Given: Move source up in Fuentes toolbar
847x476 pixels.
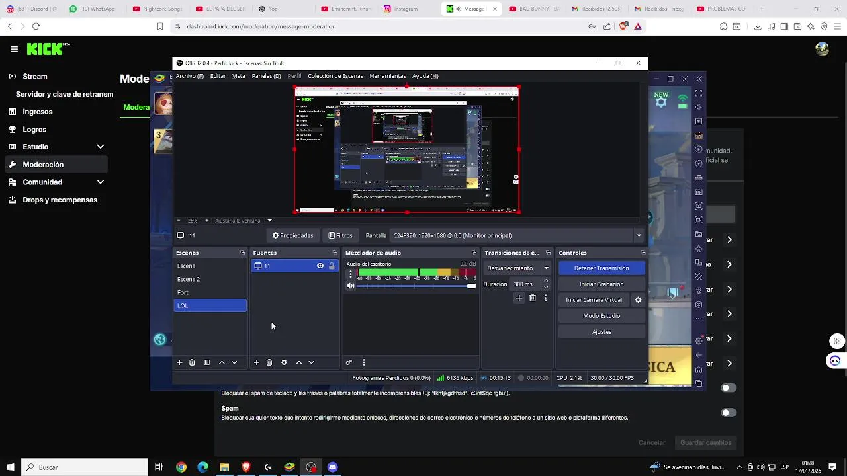Looking at the screenshot, I should tap(299, 362).
